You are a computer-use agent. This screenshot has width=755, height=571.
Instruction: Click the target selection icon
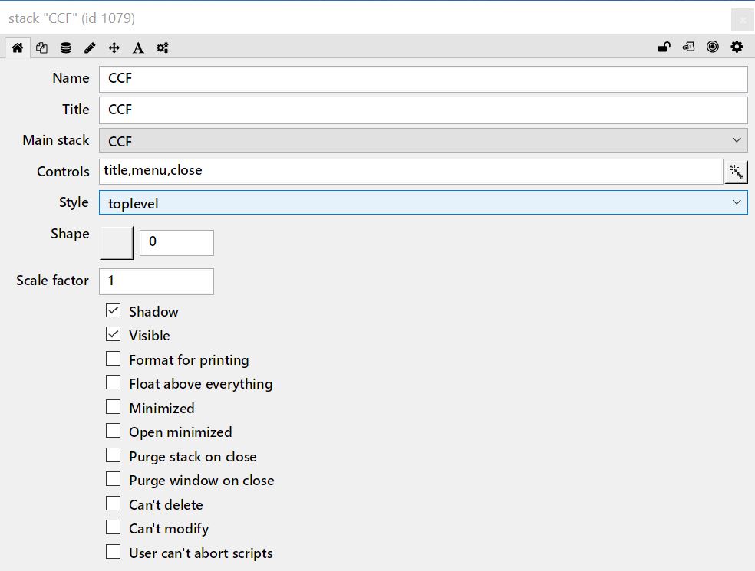pyautogui.click(x=713, y=48)
